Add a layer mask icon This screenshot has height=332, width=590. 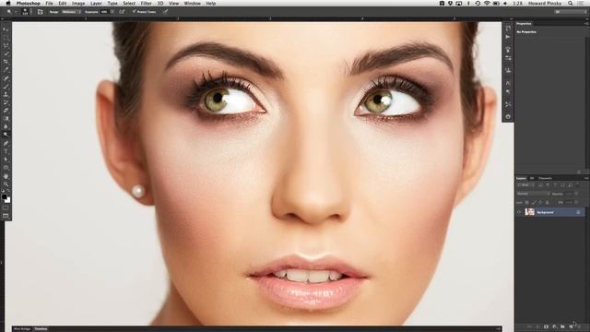point(546,326)
